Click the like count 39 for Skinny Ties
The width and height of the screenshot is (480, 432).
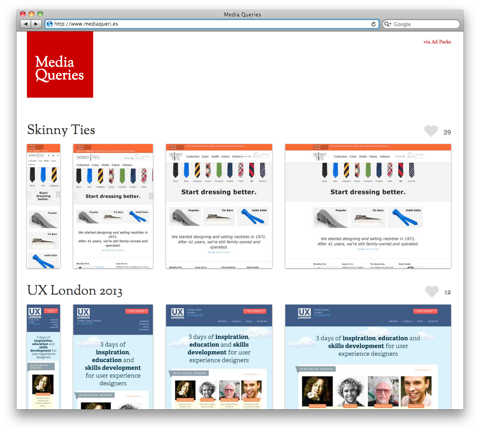tap(447, 132)
